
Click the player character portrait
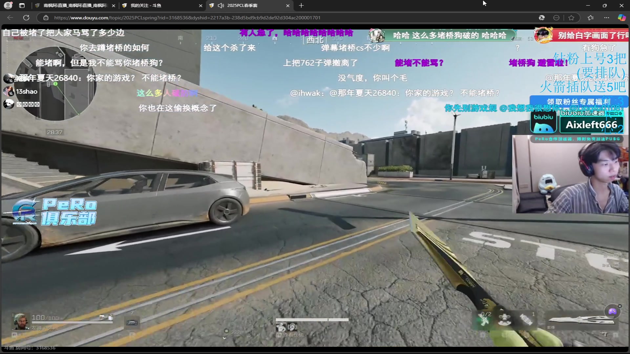(x=20, y=321)
